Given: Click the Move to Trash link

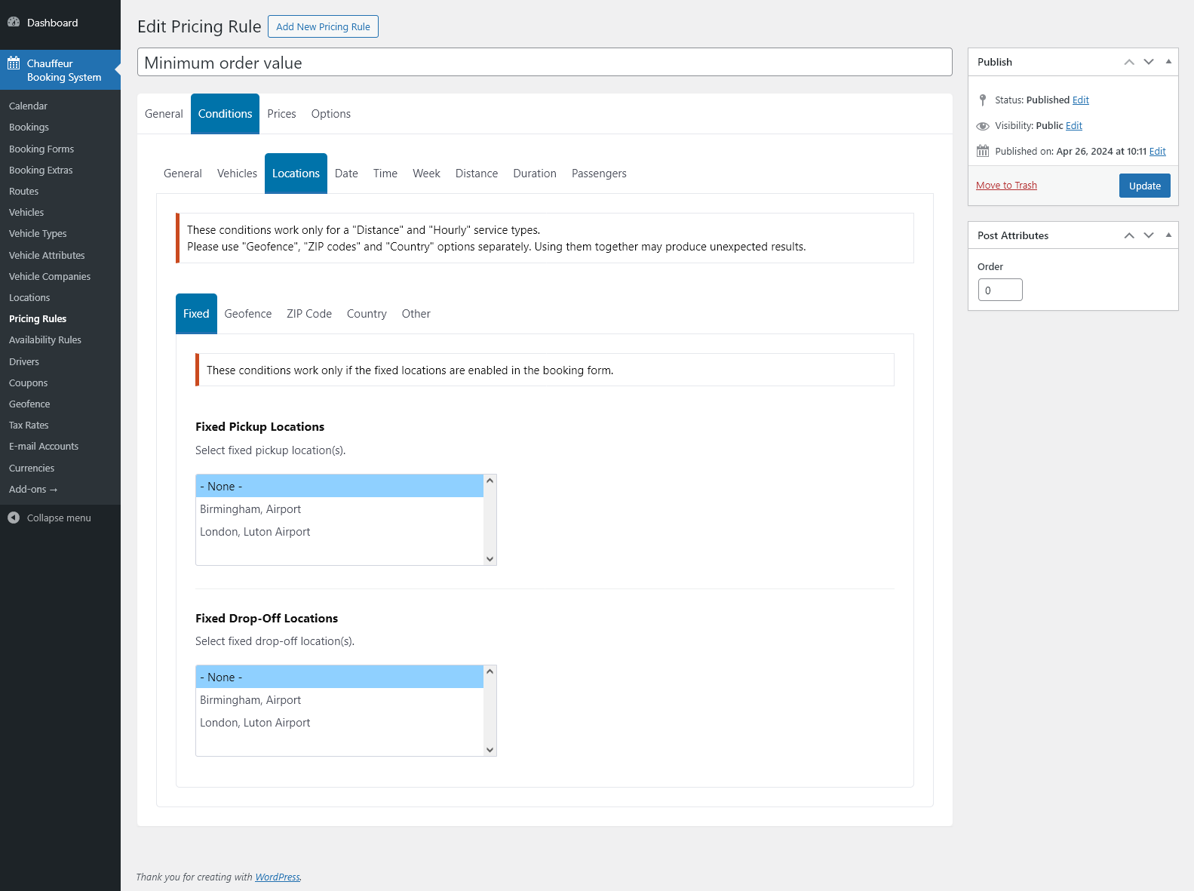Looking at the screenshot, I should [x=1006, y=186].
